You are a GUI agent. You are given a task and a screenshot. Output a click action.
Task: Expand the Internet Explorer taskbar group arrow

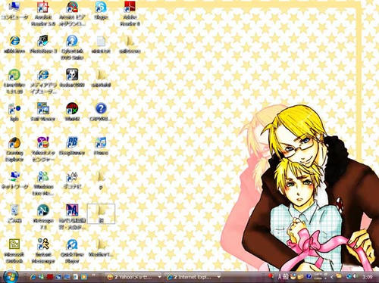click(218, 277)
